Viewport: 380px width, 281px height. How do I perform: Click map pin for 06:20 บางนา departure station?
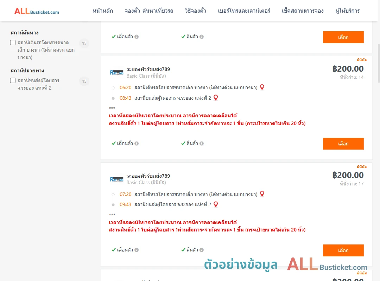click(x=262, y=87)
